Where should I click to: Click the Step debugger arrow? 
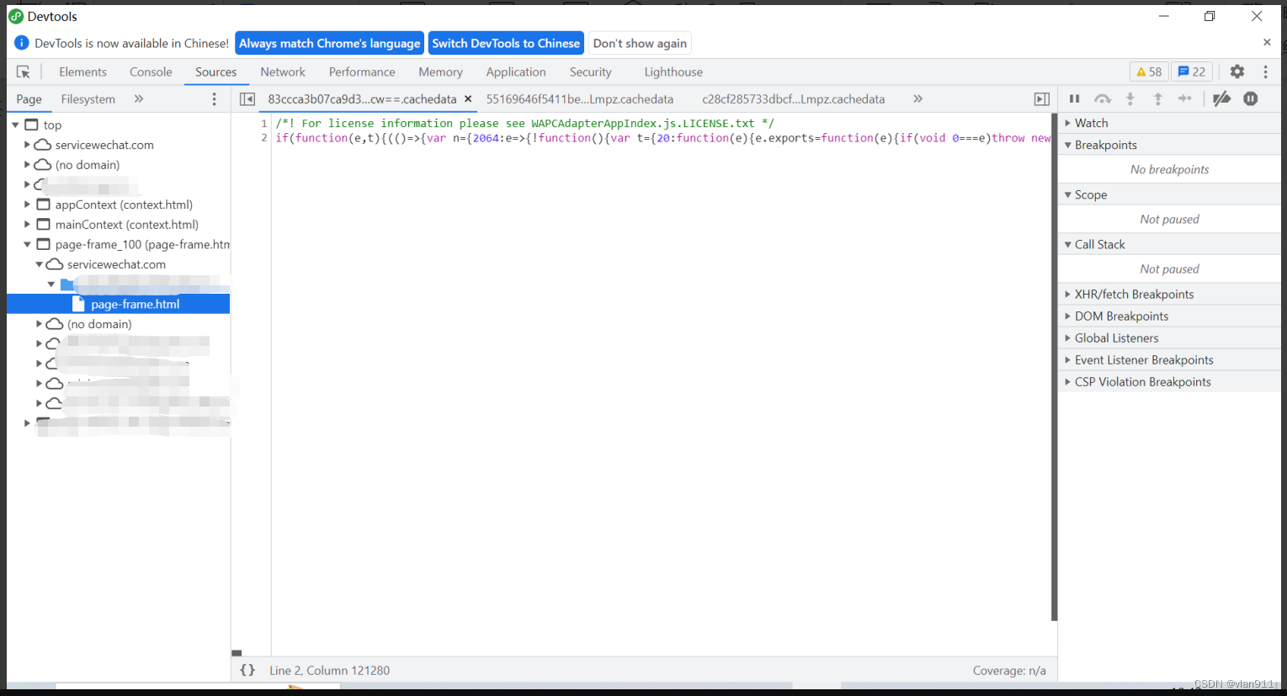1185,98
